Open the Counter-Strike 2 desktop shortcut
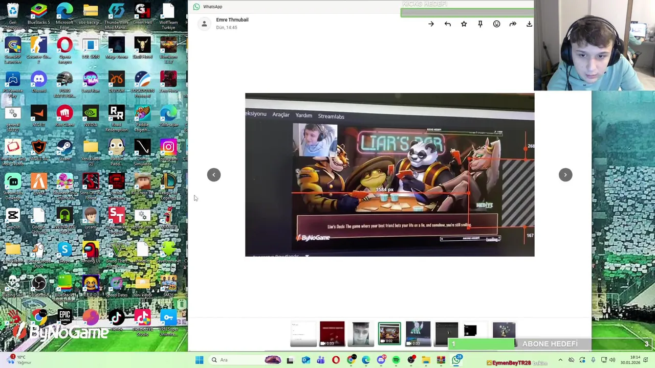The height and width of the screenshot is (368, 655). (x=39, y=50)
